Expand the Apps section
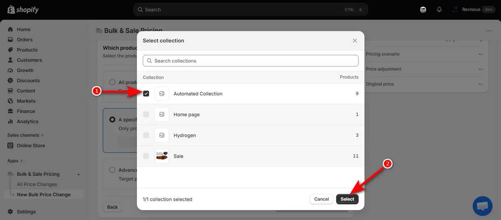 pos(15,161)
